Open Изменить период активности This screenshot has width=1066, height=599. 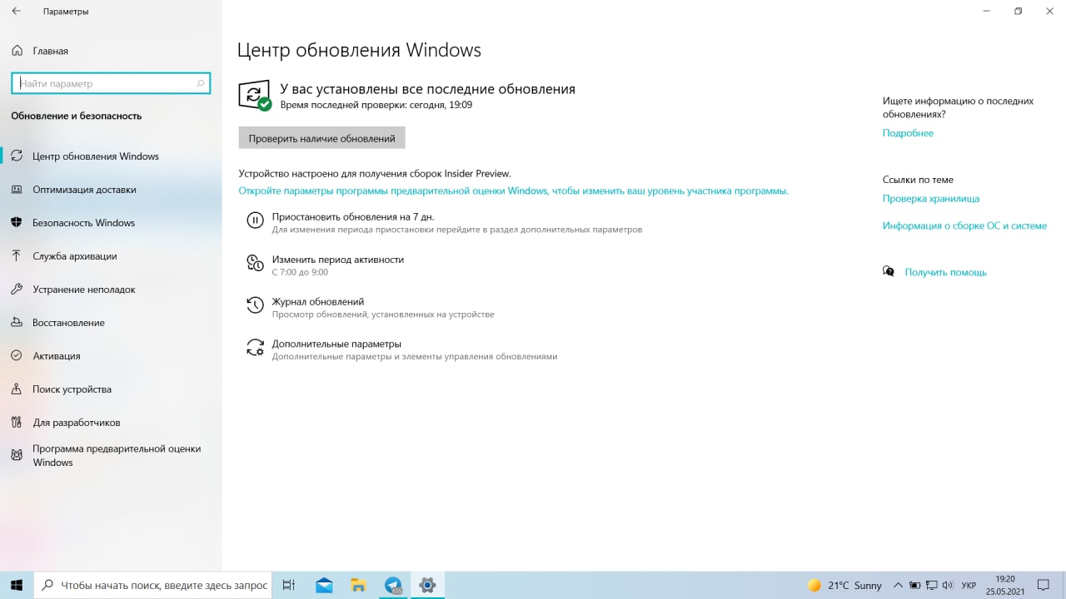337,260
